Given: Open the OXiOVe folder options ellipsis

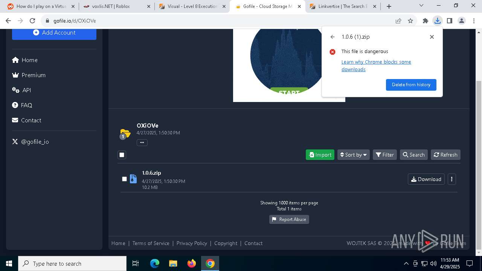Looking at the screenshot, I should pos(142,143).
